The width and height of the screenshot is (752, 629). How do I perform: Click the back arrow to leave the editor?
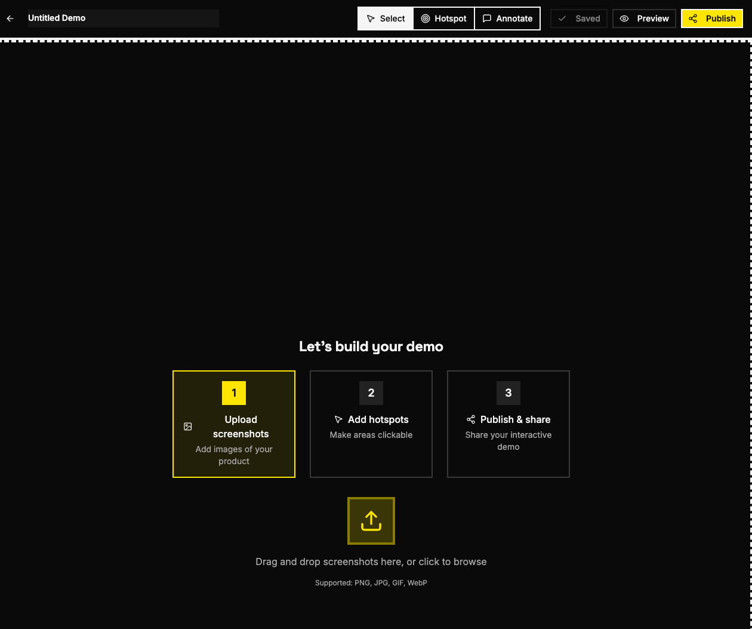pos(10,19)
